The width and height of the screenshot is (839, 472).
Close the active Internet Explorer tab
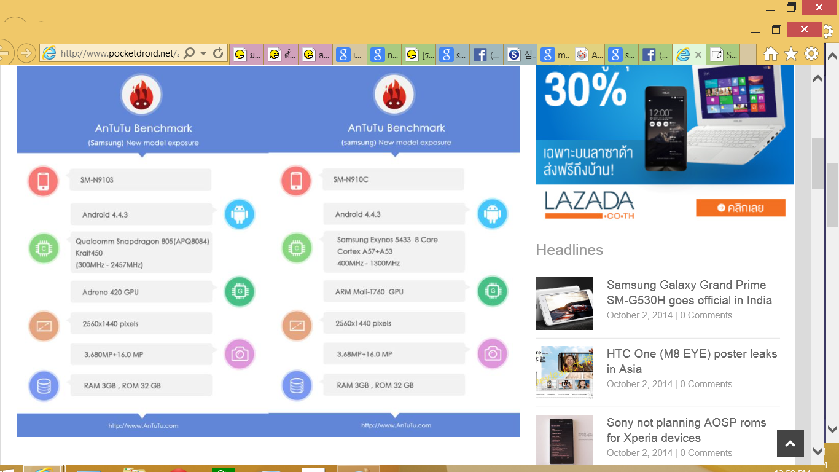pyautogui.click(x=698, y=55)
